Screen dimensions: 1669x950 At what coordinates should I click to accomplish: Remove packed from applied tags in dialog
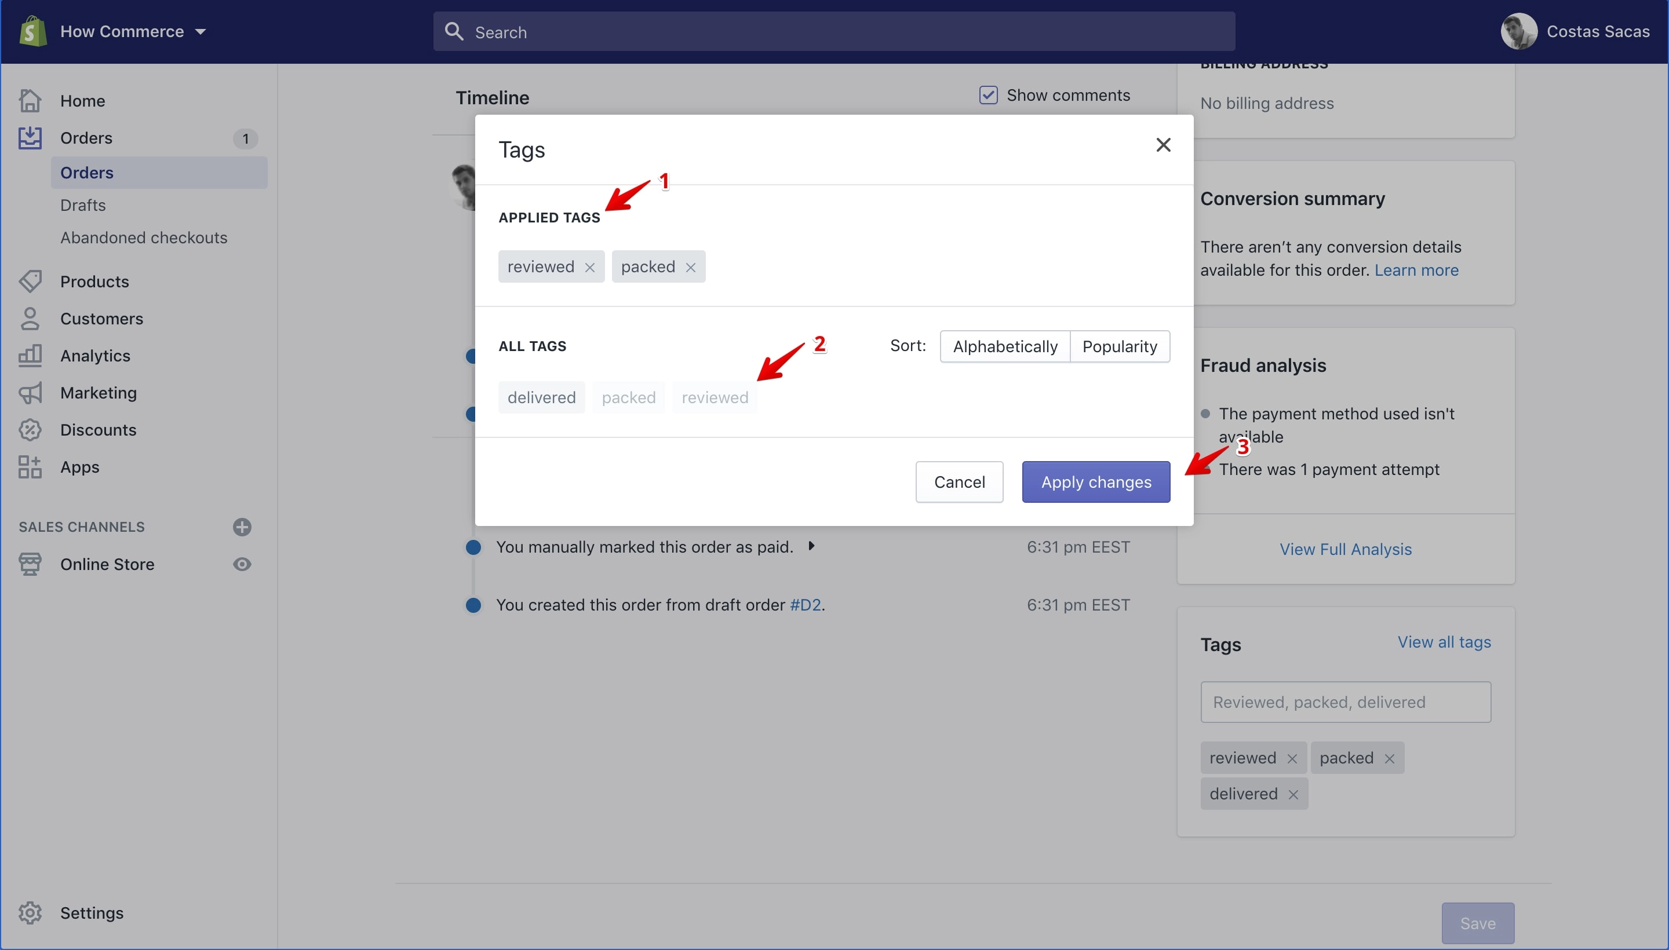coord(691,268)
